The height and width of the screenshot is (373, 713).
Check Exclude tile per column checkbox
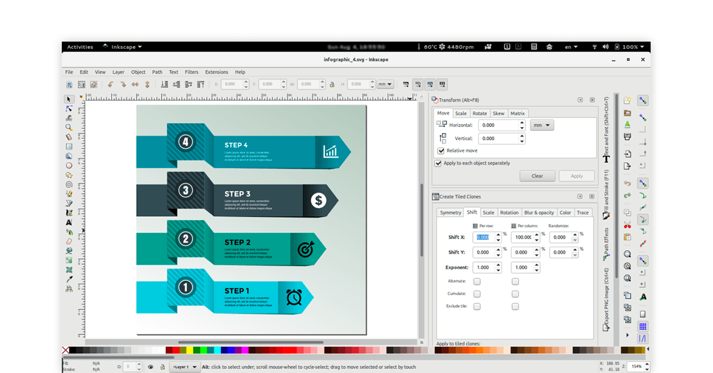515,306
